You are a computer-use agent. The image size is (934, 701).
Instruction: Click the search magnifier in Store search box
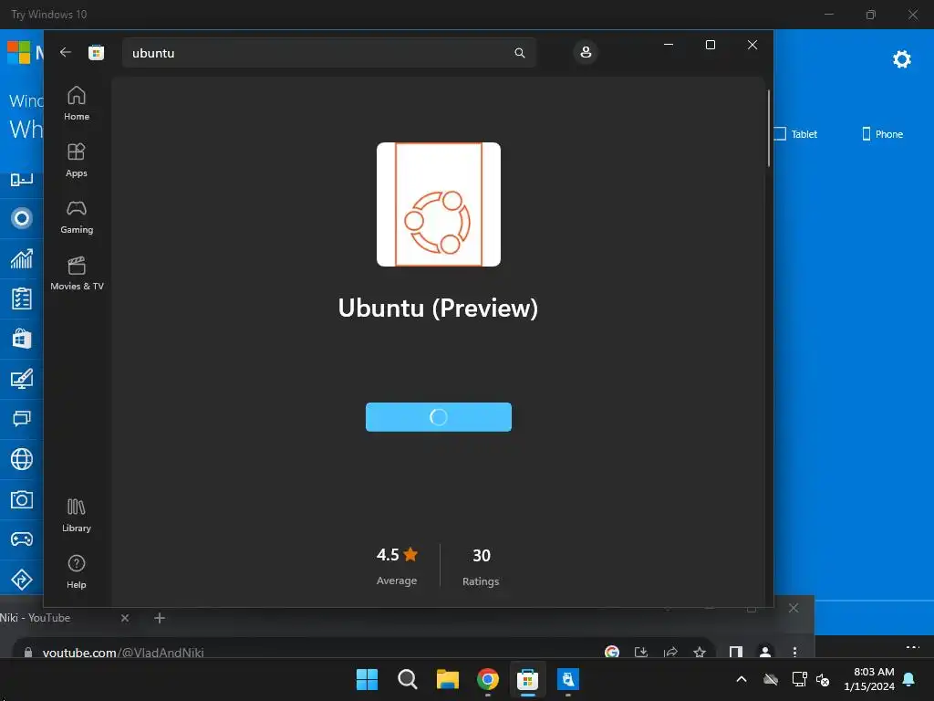click(519, 53)
